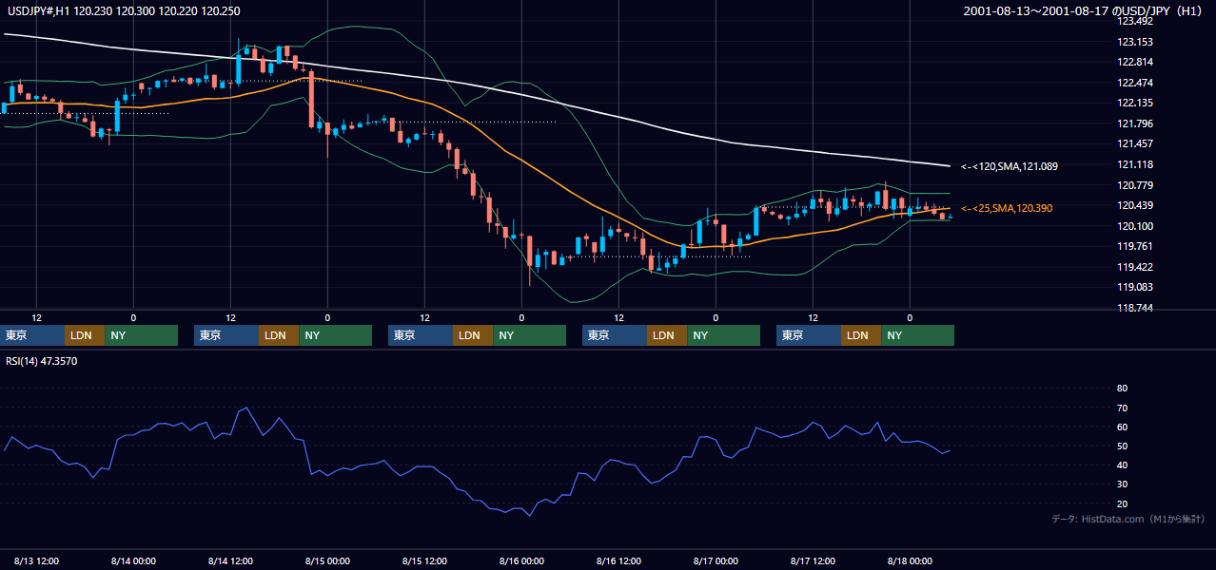Click the RSI scale level 70
This screenshot has width=1216, height=570.
point(1122,408)
